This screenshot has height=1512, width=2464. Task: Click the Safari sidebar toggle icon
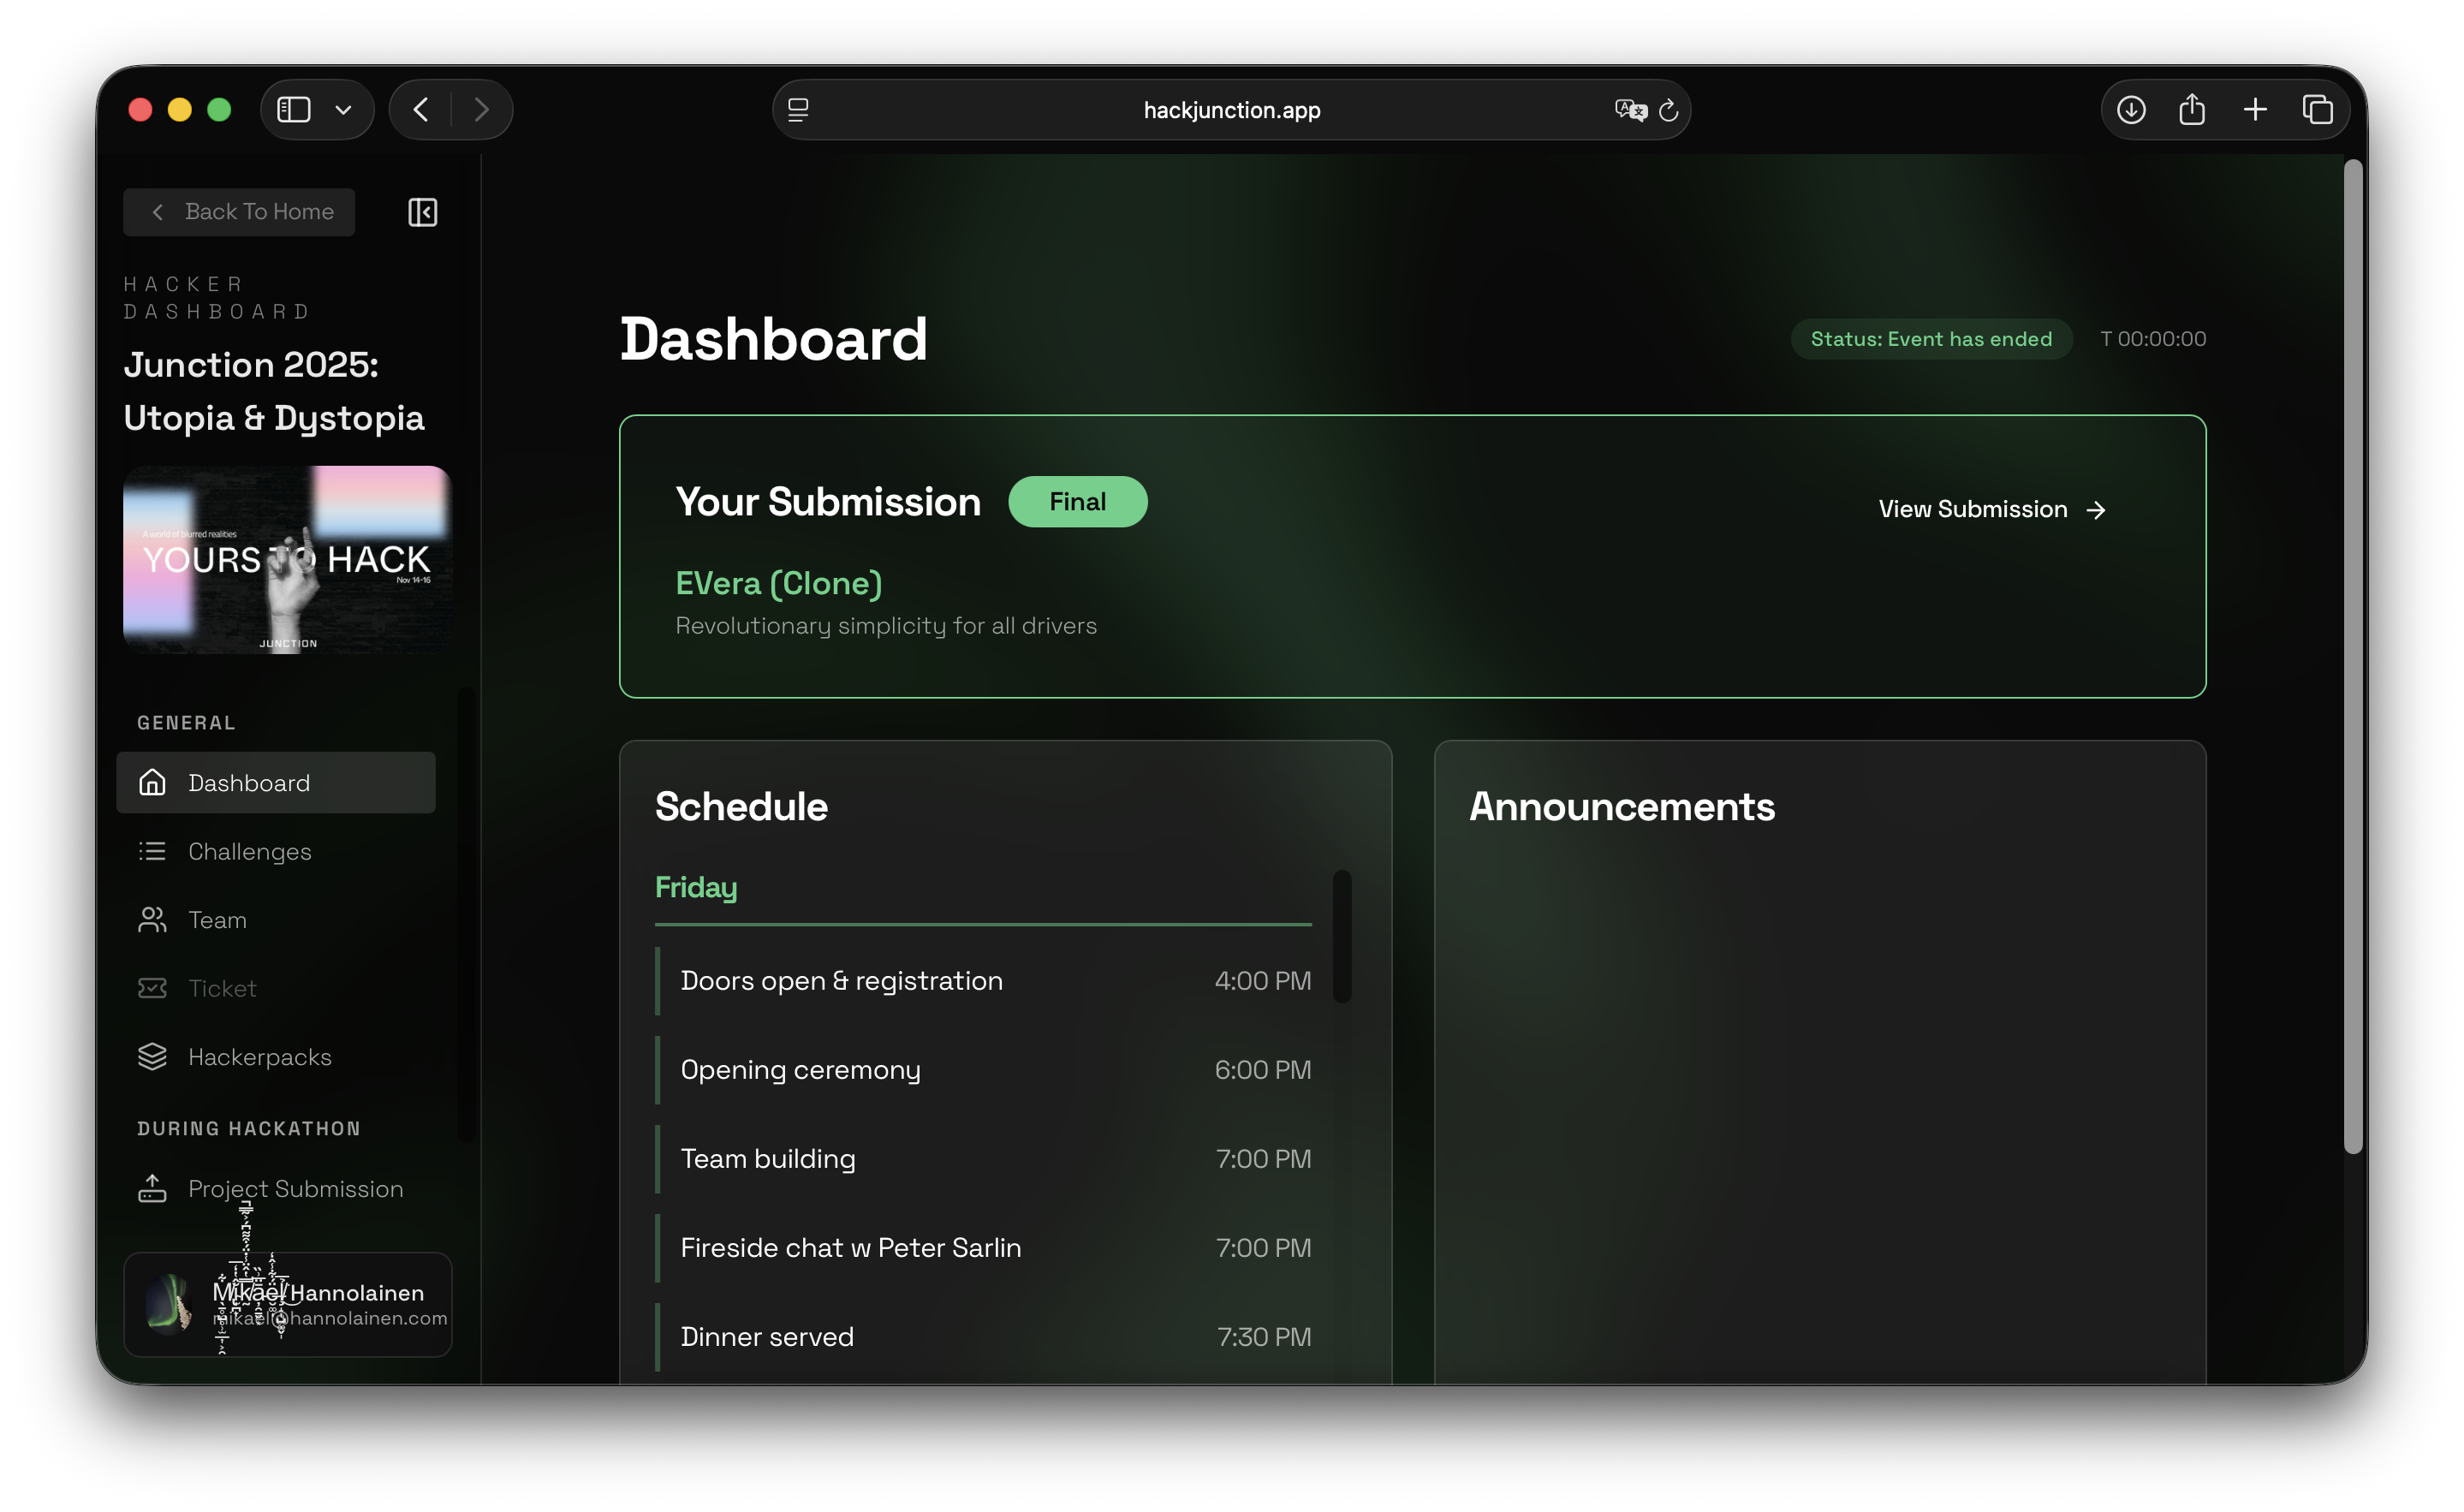(x=293, y=109)
